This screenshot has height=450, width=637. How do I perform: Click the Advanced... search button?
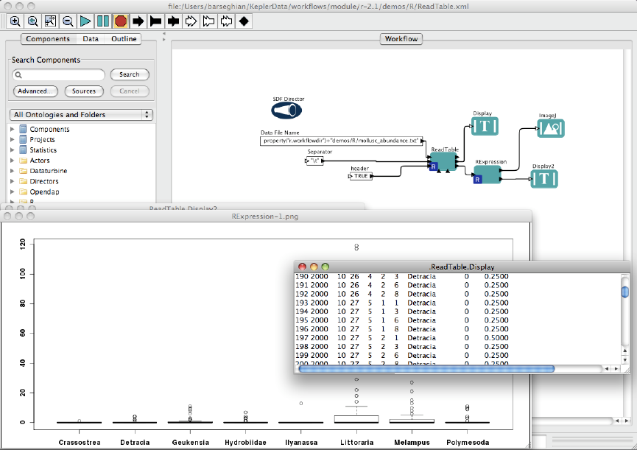35,91
